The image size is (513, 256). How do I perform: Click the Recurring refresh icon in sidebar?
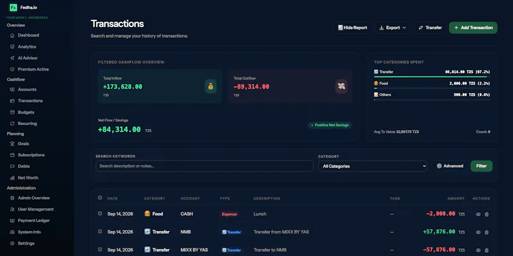[12, 124]
